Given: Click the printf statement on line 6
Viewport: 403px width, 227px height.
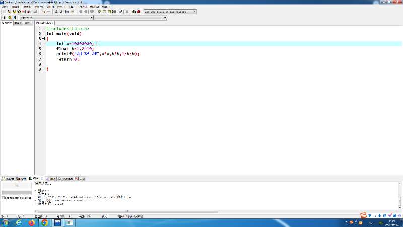Looking at the screenshot, I should tap(98, 54).
